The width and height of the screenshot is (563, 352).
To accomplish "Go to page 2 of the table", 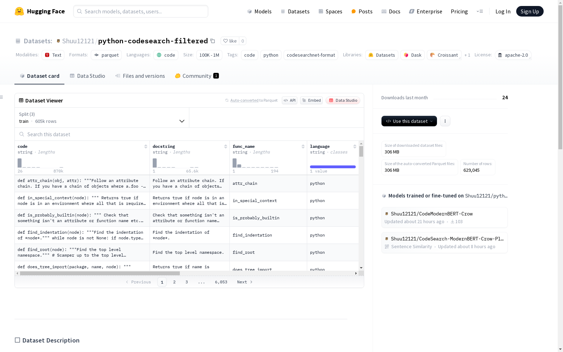I will point(174,282).
